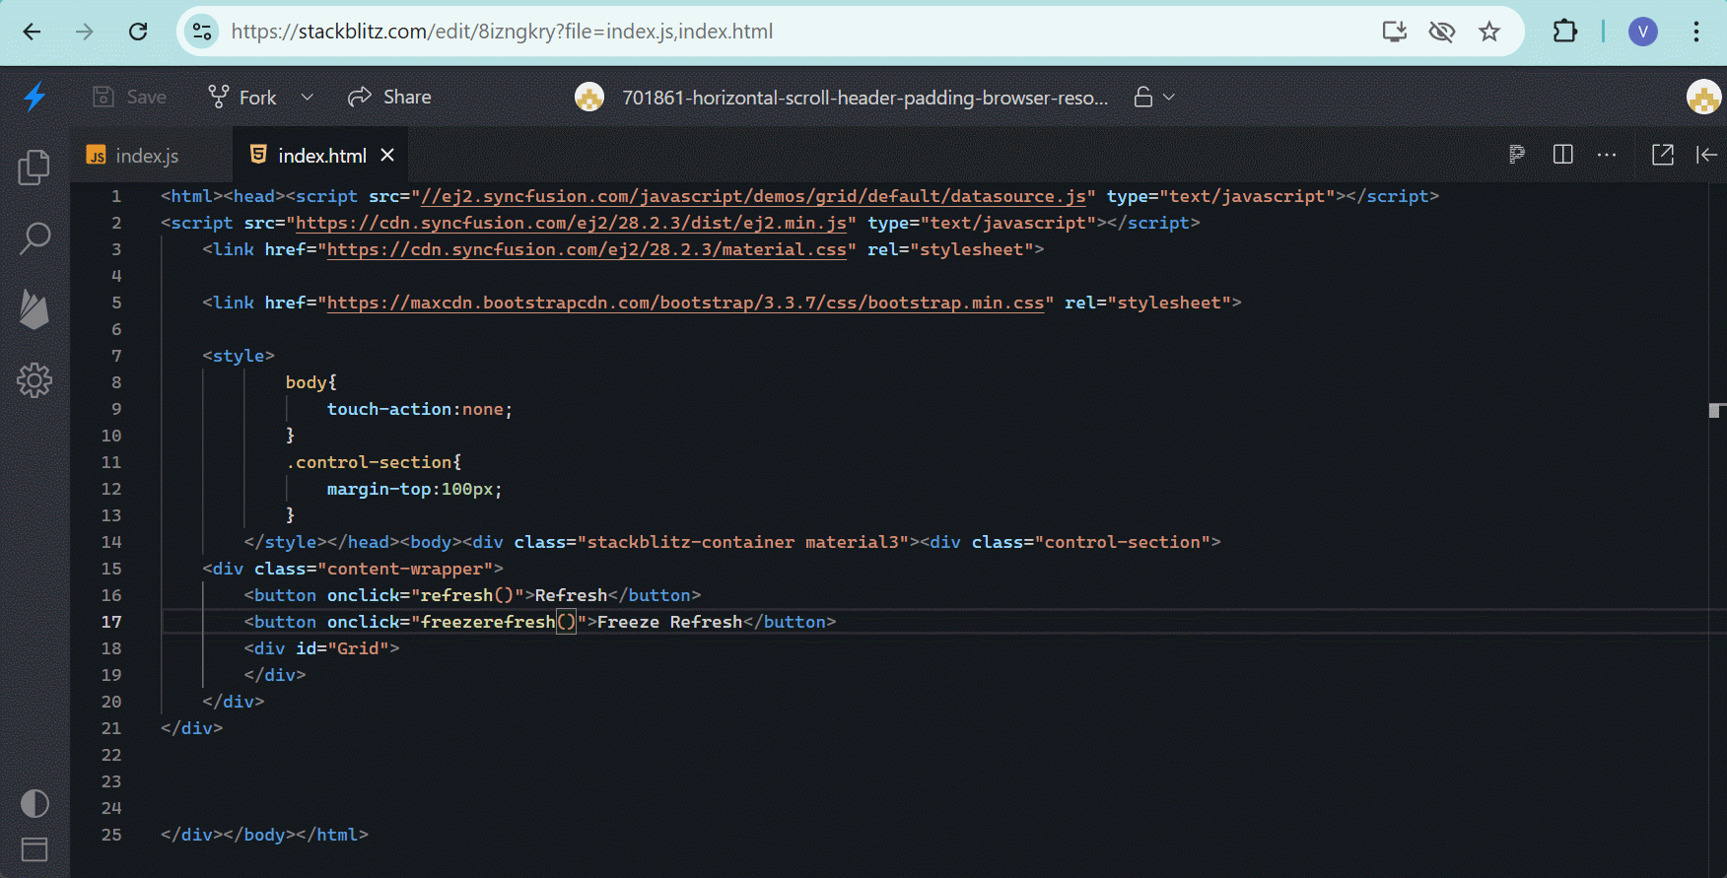
Task: Click the crossed-out eye tracking icon
Action: pyautogui.click(x=1442, y=32)
